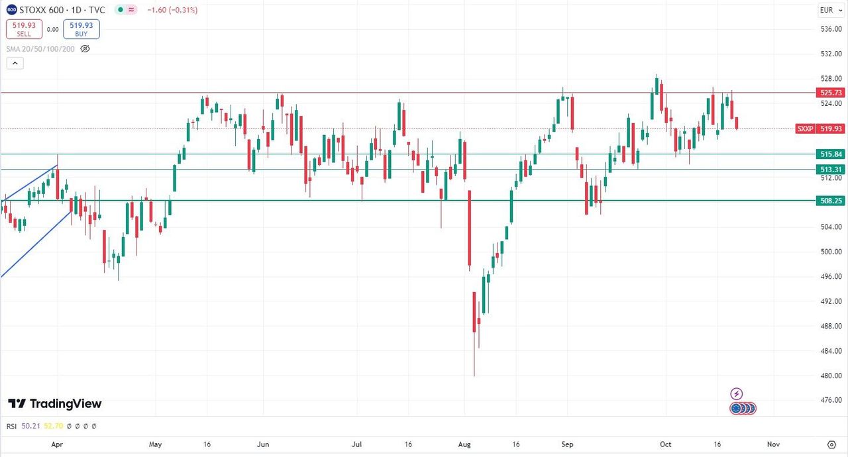
Task: Open chart settings via the hexagon gear icon
Action: [x=831, y=444]
